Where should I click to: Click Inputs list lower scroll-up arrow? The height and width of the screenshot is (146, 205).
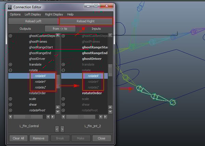coord(110,107)
